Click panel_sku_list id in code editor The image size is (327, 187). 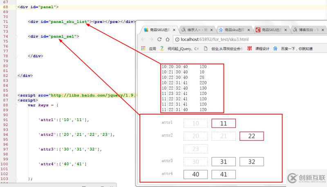tap(69, 22)
